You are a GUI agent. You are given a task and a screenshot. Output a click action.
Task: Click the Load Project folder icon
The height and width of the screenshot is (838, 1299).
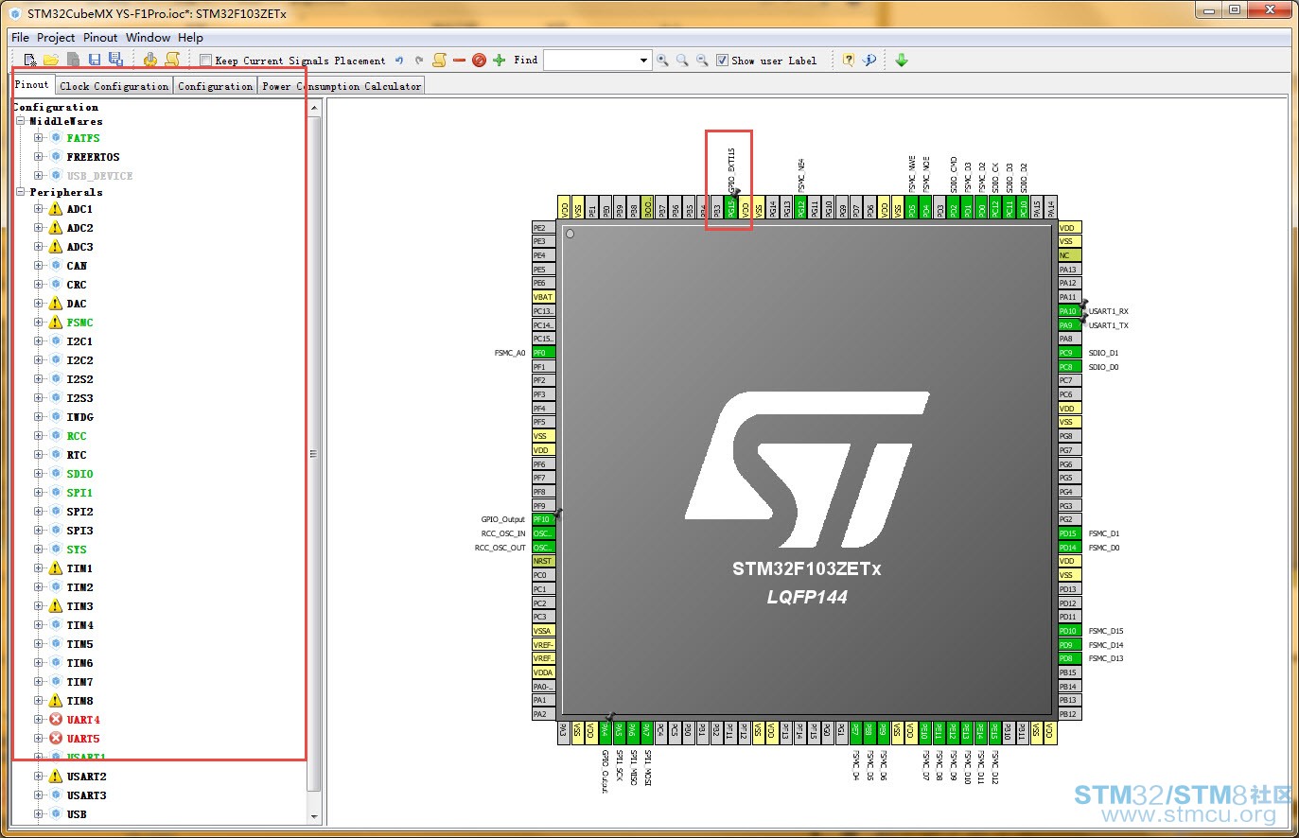(x=51, y=60)
